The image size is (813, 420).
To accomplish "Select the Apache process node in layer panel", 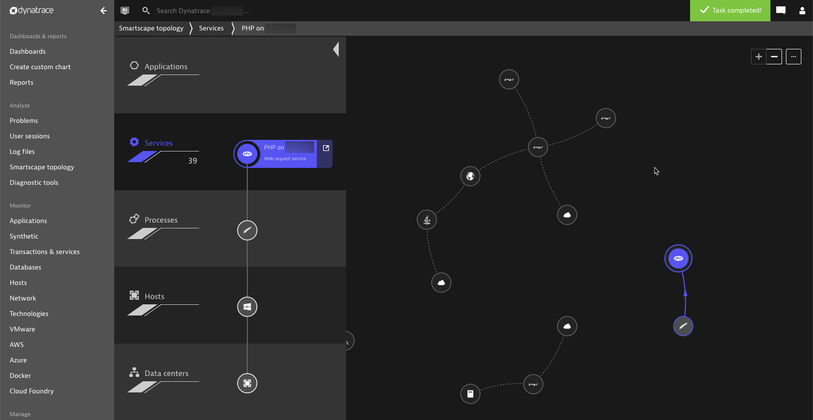I will click(247, 230).
